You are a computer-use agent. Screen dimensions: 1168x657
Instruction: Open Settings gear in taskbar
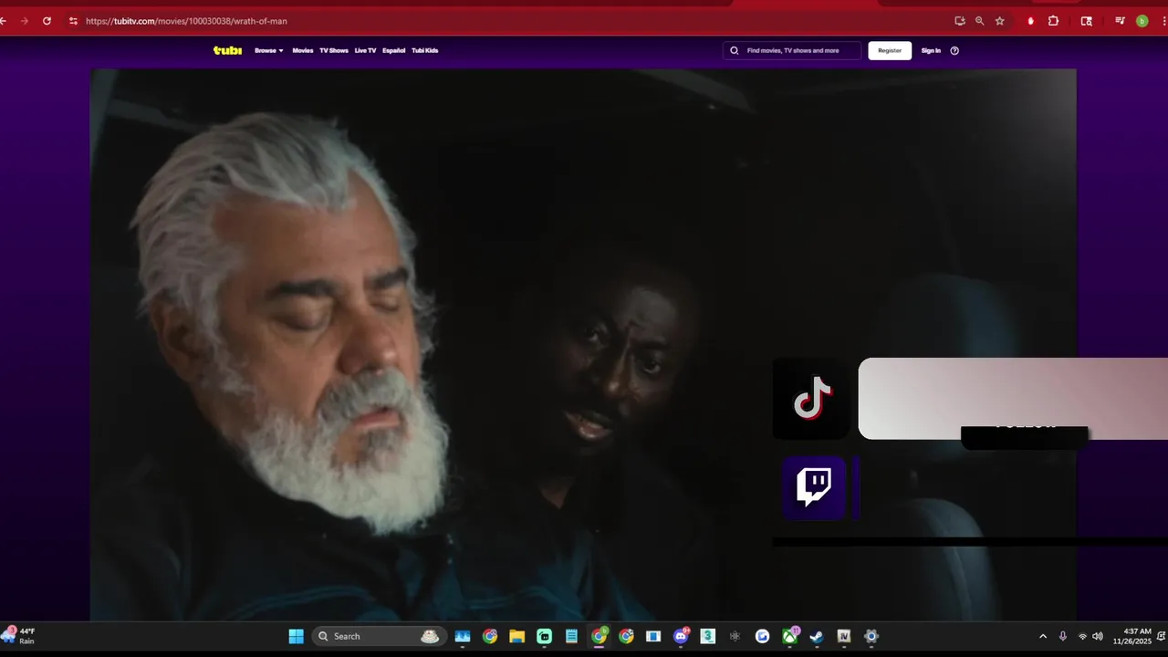click(871, 636)
